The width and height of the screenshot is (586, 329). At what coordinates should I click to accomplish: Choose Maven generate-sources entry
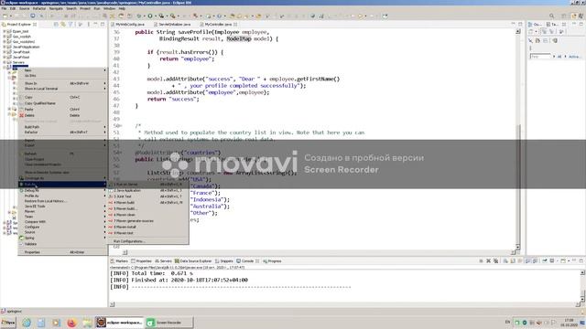point(147,221)
